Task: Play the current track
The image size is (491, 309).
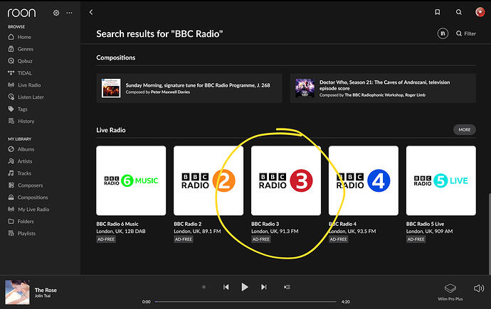Action: (x=245, y=287)
